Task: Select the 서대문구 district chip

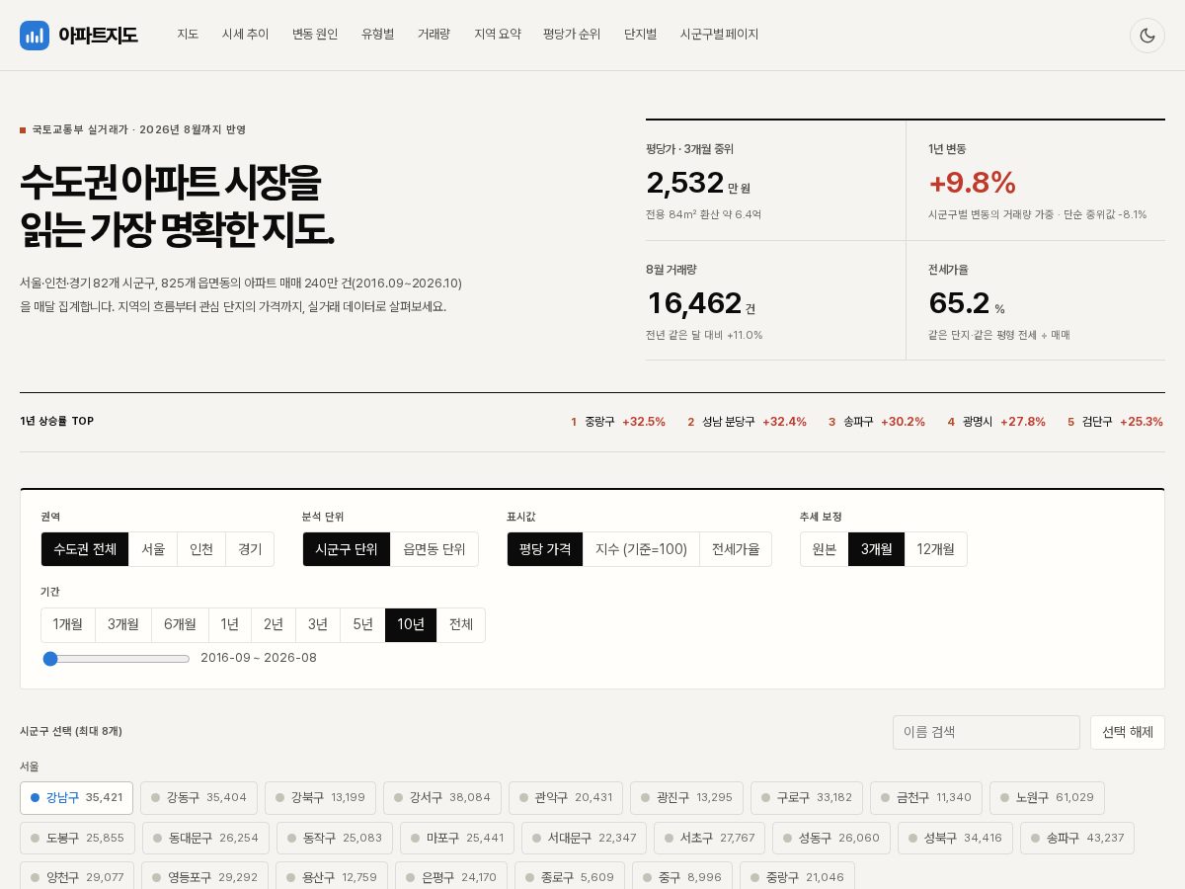Action: pos(584,839)
